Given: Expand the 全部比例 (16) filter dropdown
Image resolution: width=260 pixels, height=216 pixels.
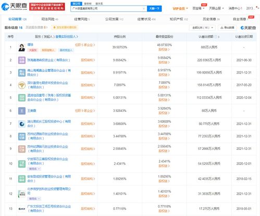Looking at the screenshot, I should (x=202, y=28).
